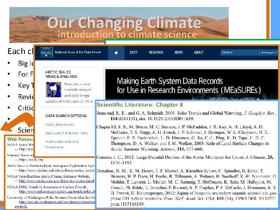280x210 pixels.
Task: Click the Arctic sea ice map thumbnail
Action: tap(54, 90)
